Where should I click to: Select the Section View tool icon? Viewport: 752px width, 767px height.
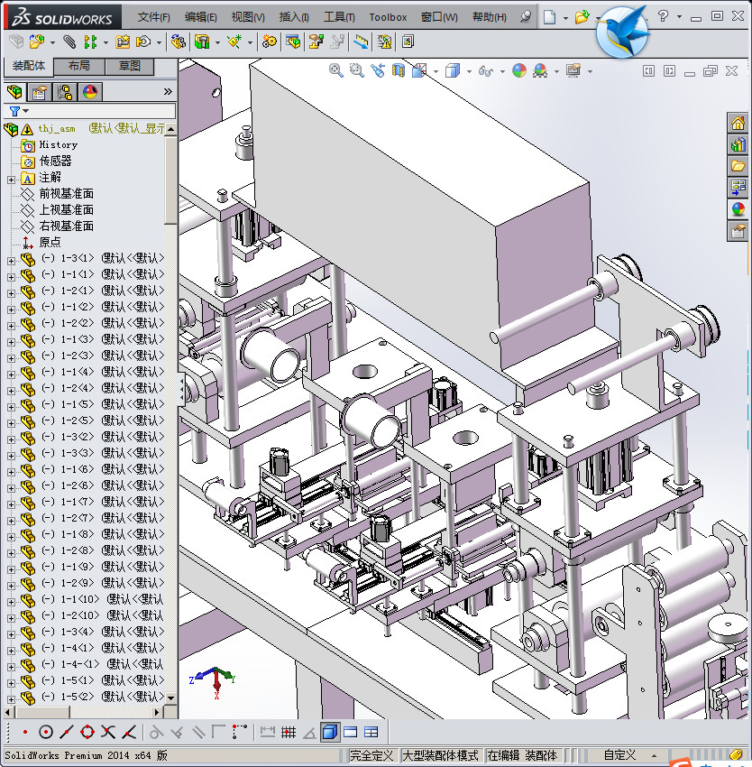point(399,70)
